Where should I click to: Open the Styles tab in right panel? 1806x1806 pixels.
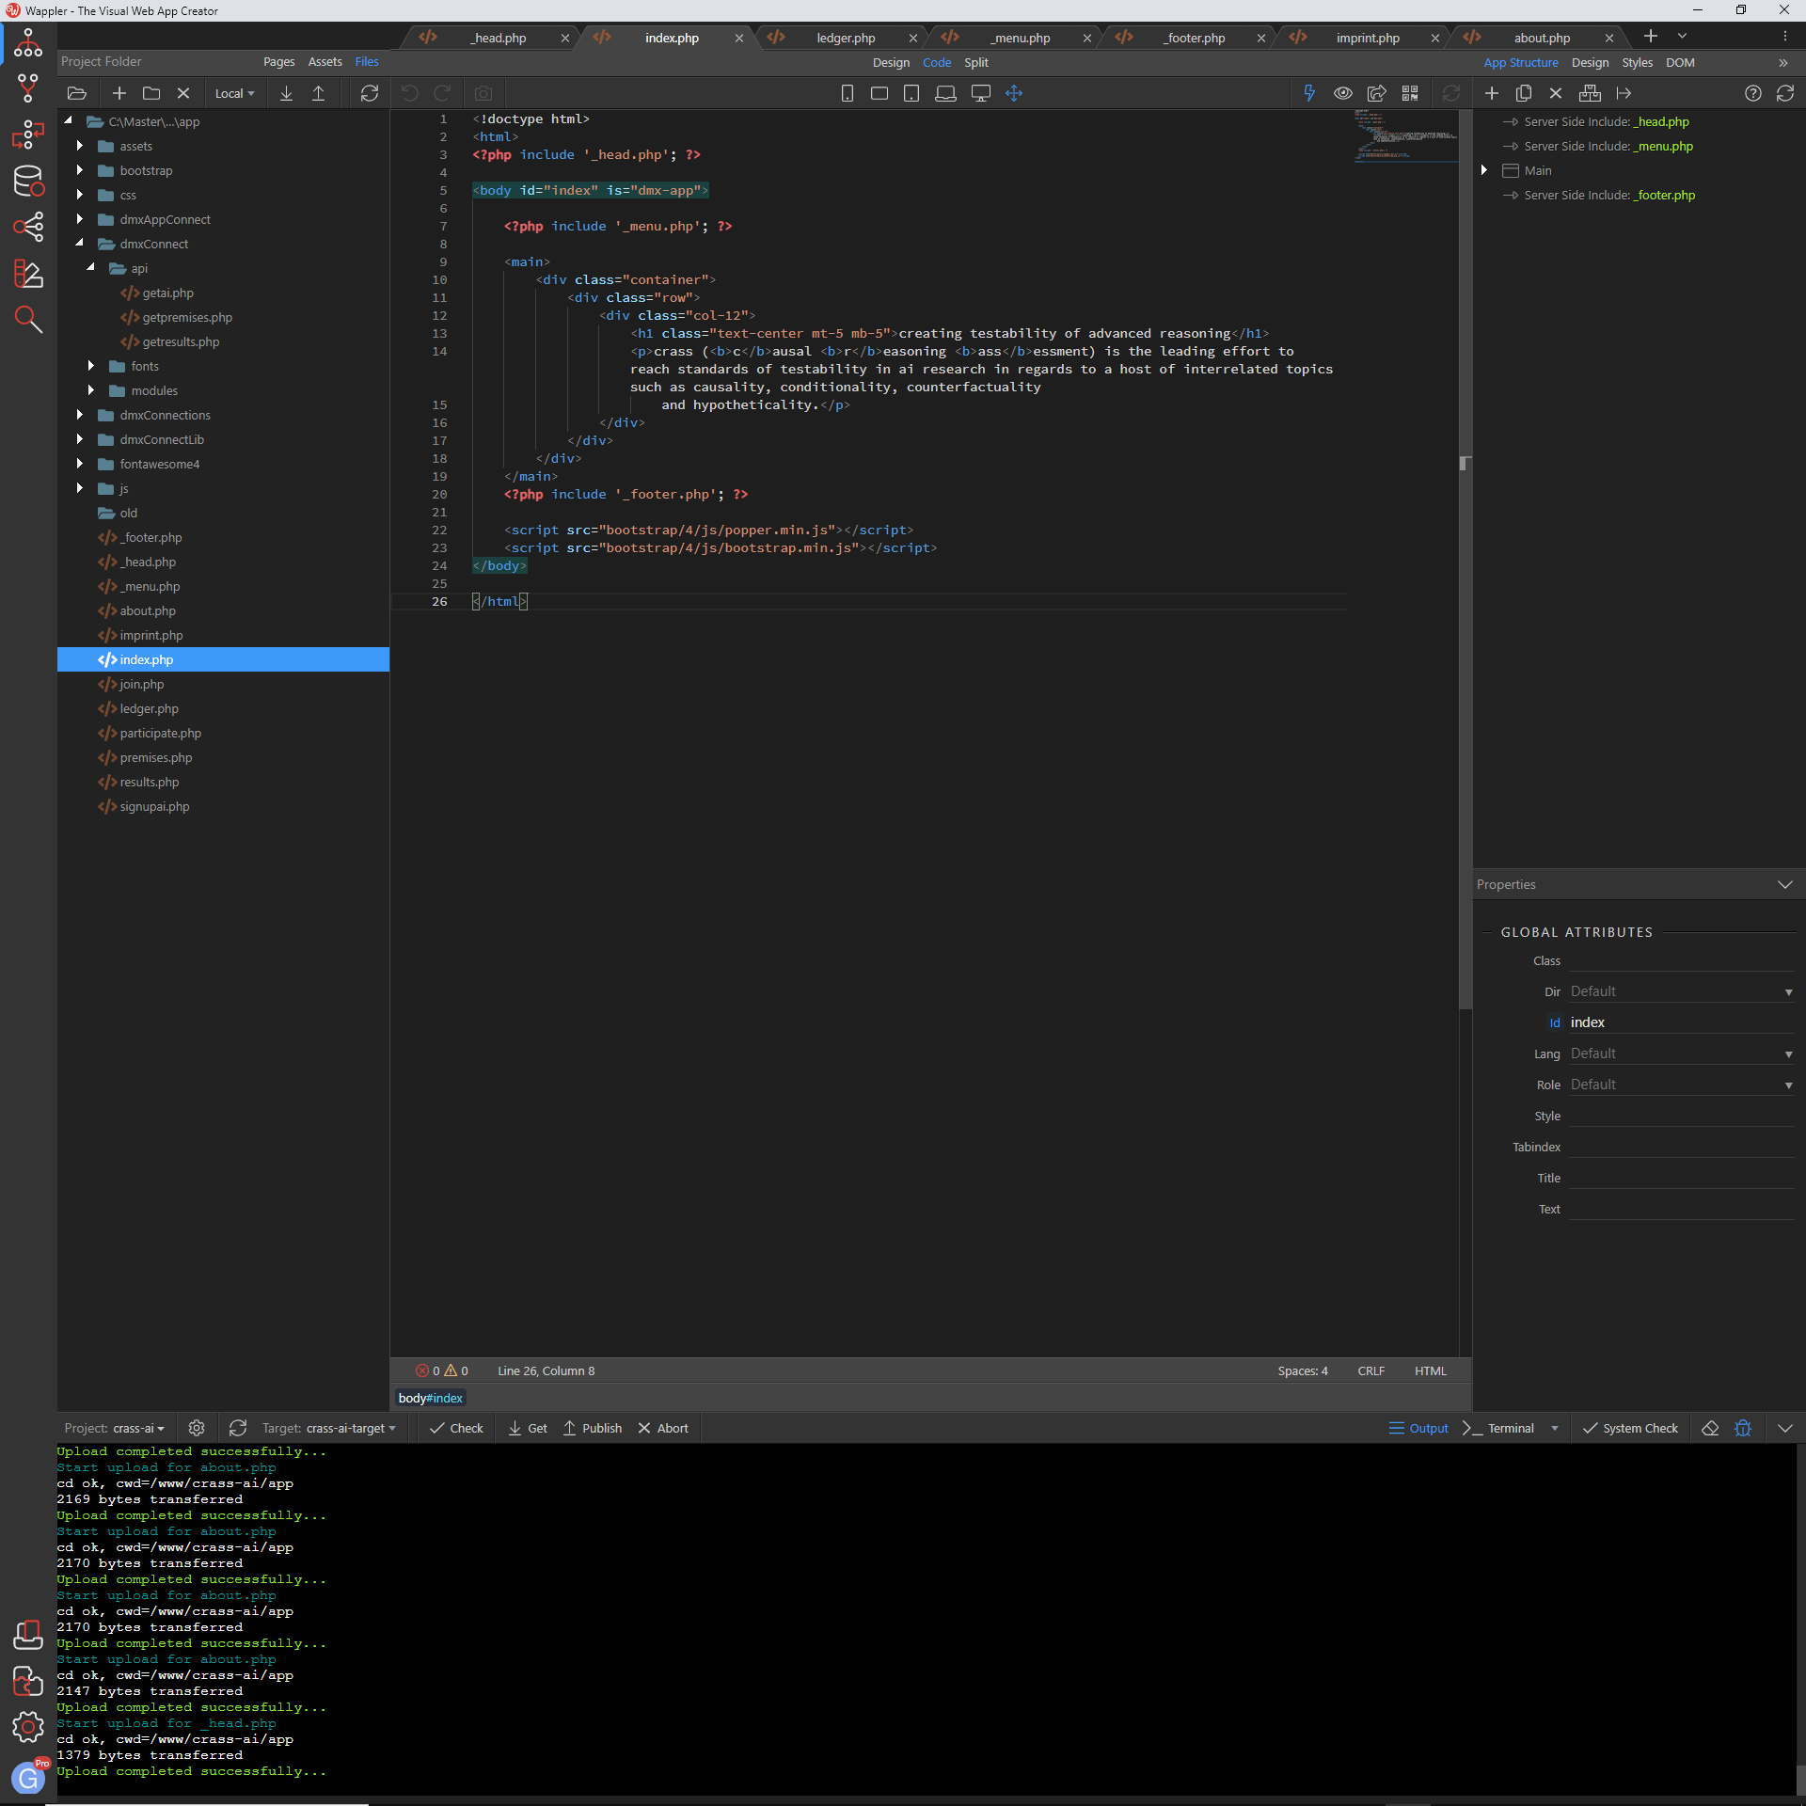(1637, 62)
